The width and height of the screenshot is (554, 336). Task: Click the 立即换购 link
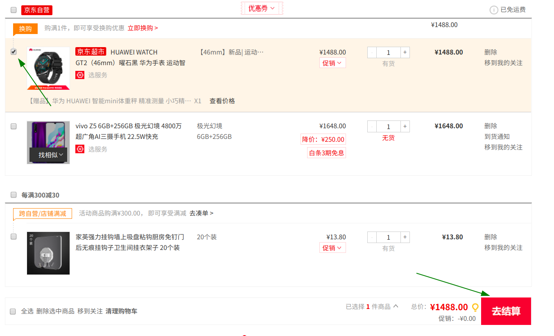[143, 28]
